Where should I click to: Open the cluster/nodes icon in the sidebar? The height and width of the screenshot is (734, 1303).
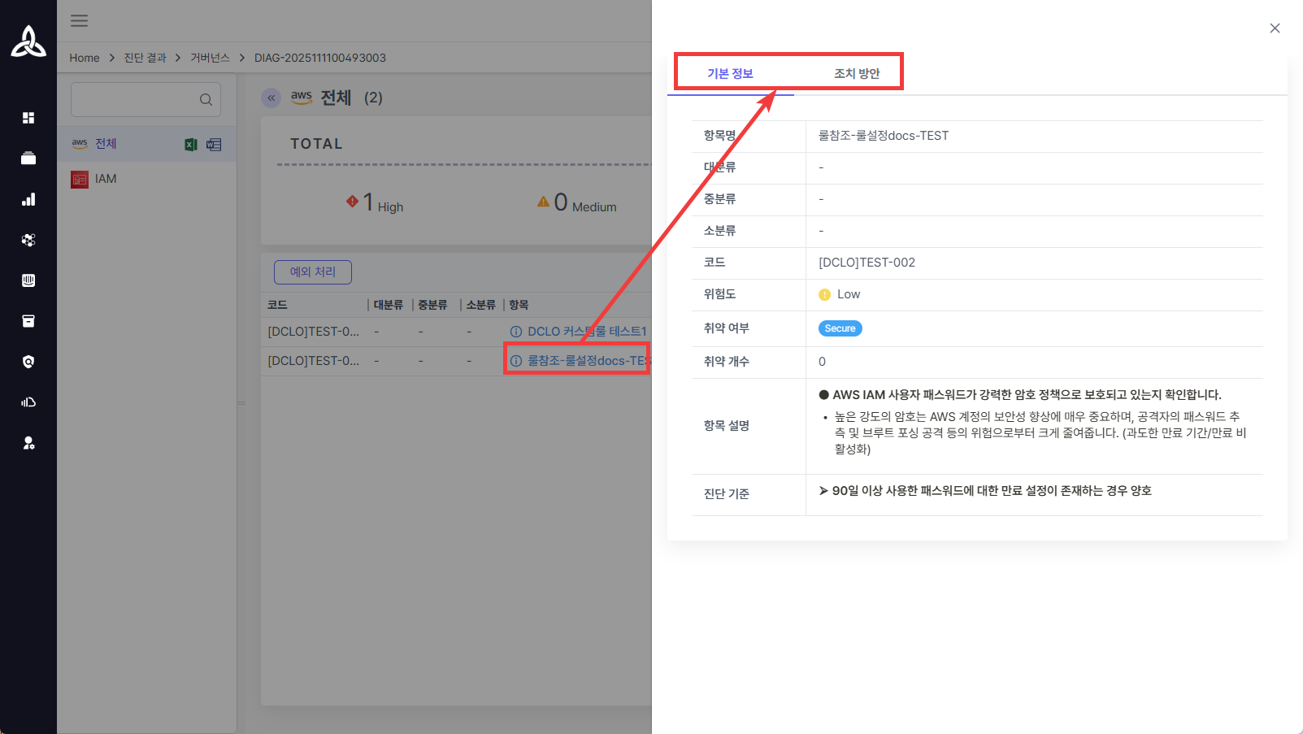pos(28,240)
